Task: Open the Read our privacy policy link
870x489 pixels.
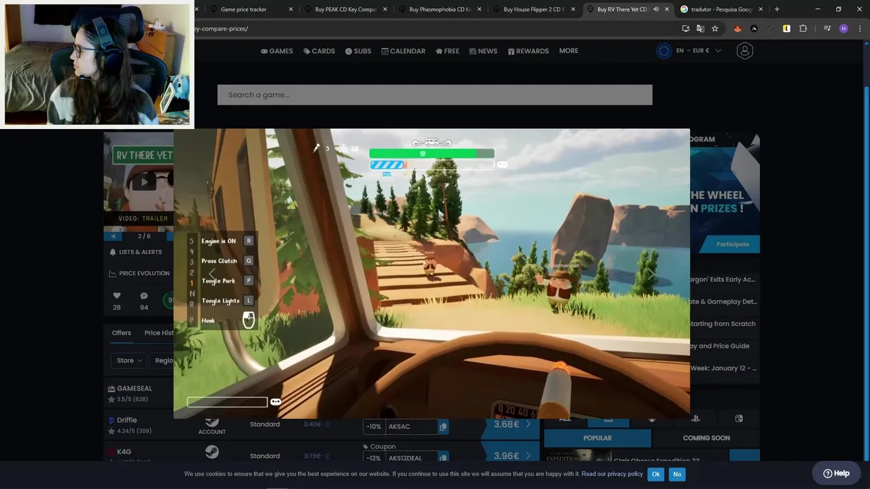Action: point(612,474)
